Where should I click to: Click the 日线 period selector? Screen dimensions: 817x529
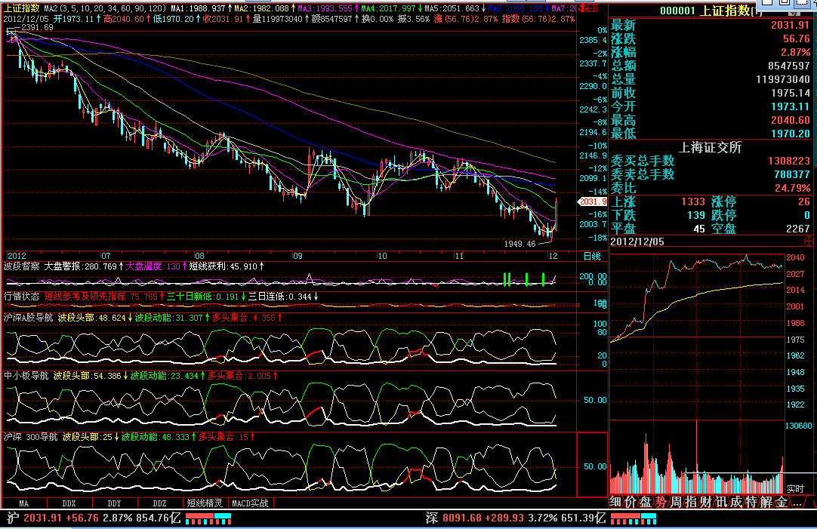(x=592, y=256)
